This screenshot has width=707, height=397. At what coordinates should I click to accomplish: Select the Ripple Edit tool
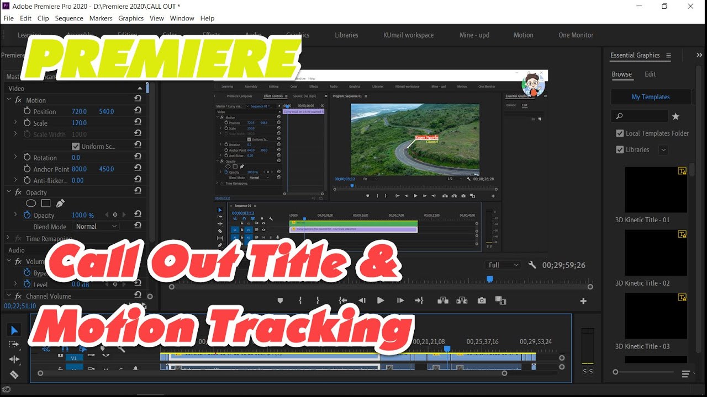point(14,360)
